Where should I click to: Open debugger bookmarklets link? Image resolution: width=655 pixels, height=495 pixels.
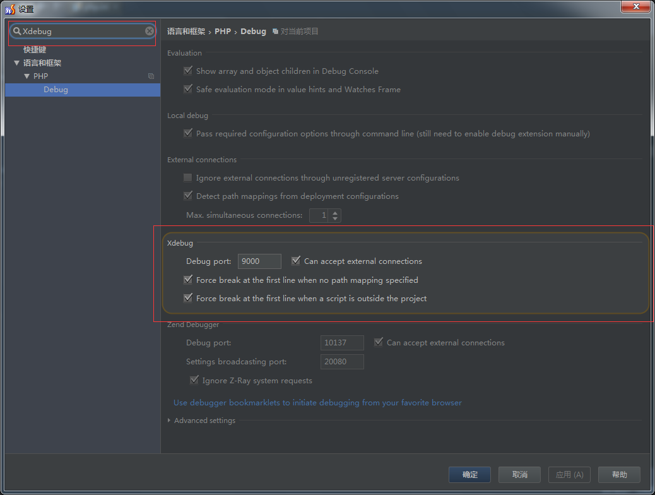(317, 403)
